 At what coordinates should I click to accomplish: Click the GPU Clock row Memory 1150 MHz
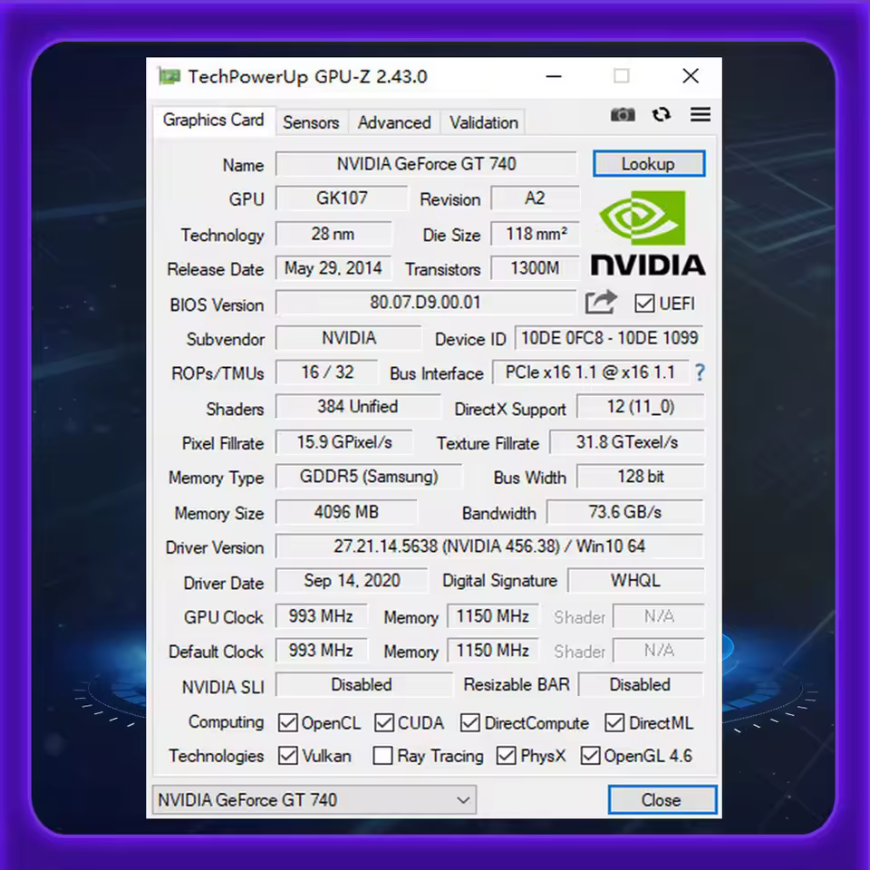(x=493, y=616)
